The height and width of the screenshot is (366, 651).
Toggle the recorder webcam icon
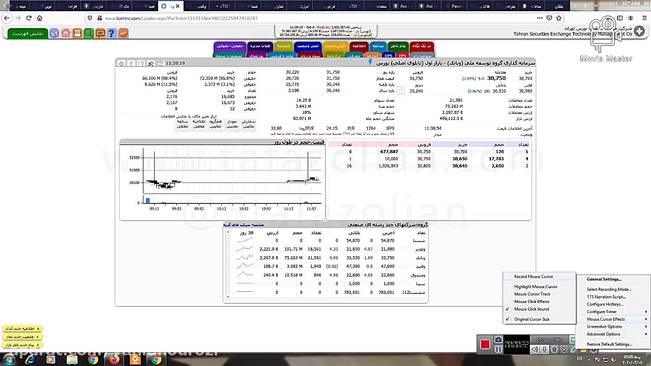coord(554,349)
